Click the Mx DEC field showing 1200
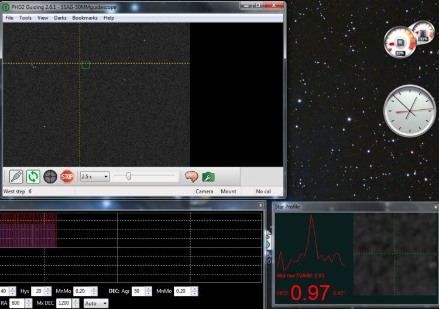This screenshot has height=309, width=439. click(x=64, y=303)
